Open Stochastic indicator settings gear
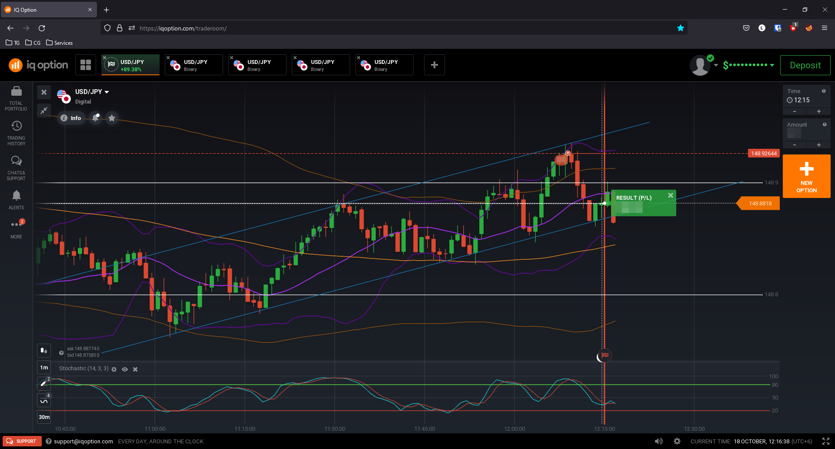Image resolution: width=835 pixels, height=449 pixels. point(114,369)
